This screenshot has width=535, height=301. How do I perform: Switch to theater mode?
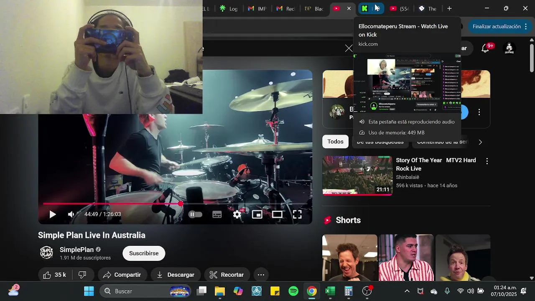point(277,214)
